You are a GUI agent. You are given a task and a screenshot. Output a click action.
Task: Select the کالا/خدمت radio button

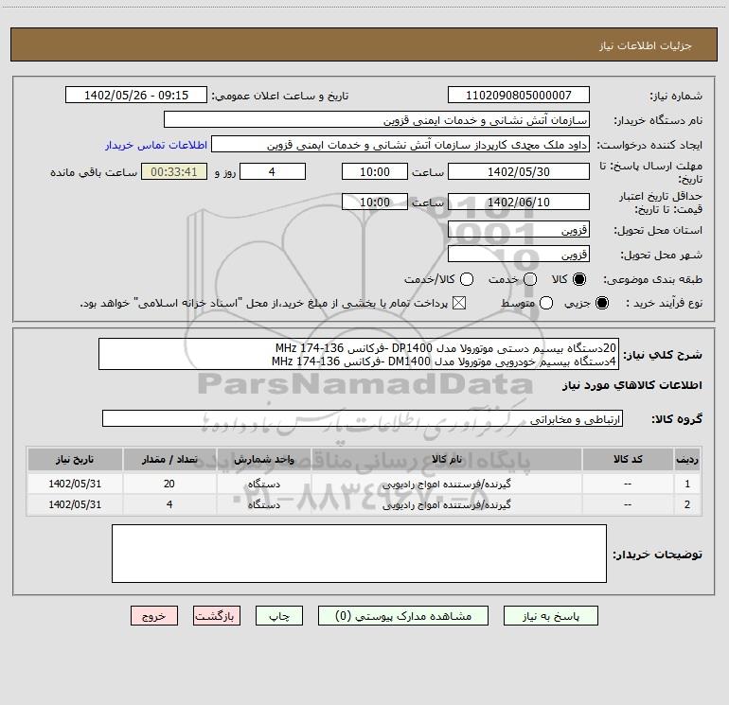tap(467, 279)
